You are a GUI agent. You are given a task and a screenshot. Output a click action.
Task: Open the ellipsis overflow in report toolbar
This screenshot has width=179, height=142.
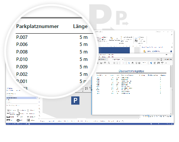(x=166, y=63)
